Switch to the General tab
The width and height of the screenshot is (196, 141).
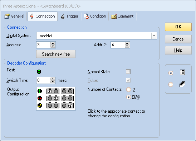(x=14, y=16)
